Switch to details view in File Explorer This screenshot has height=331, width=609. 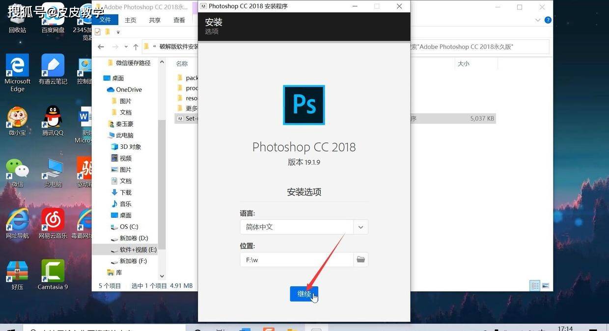535,285
